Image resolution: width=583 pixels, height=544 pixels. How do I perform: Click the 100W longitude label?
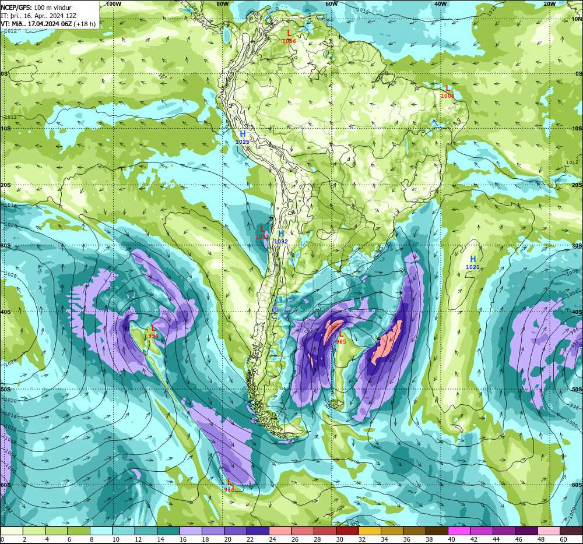[x=113, y=3]
